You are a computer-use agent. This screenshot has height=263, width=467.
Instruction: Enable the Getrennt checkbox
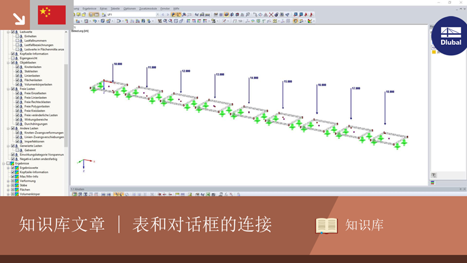[x=17, y=151]
